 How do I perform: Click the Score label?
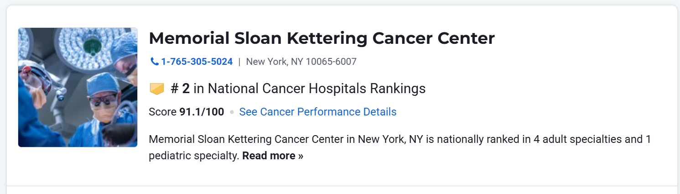click(x=162, y=112)
